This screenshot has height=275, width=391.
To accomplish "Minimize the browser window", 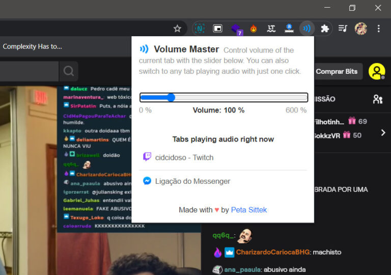I will [x=327, y=8].
